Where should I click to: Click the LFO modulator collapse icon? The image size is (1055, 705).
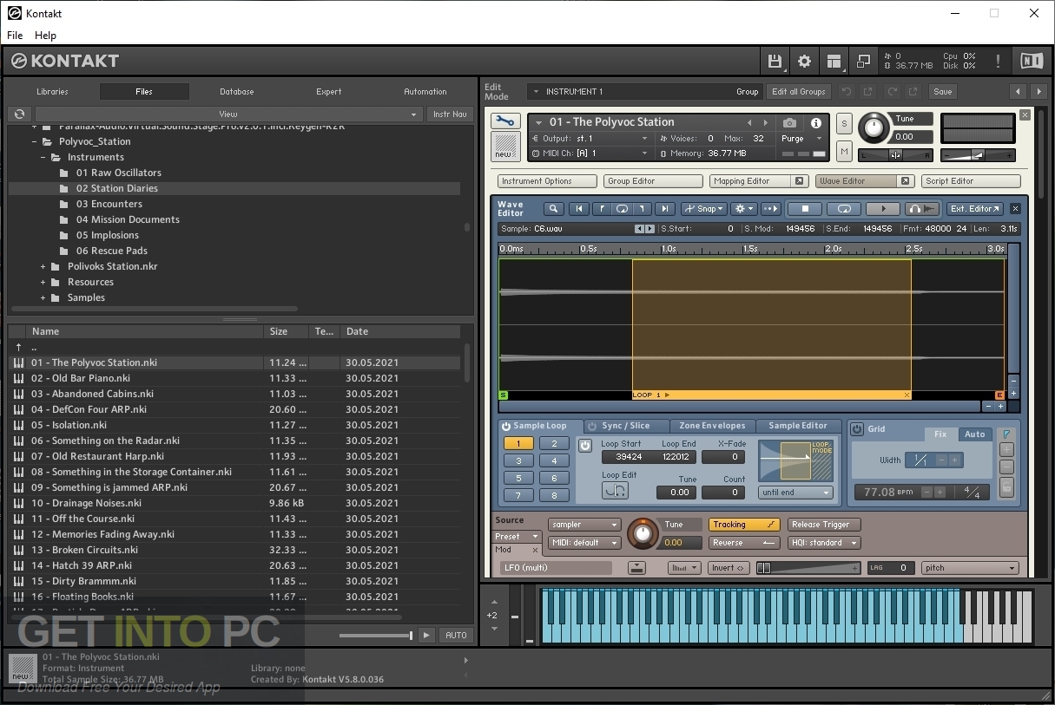tap(636, 568)
